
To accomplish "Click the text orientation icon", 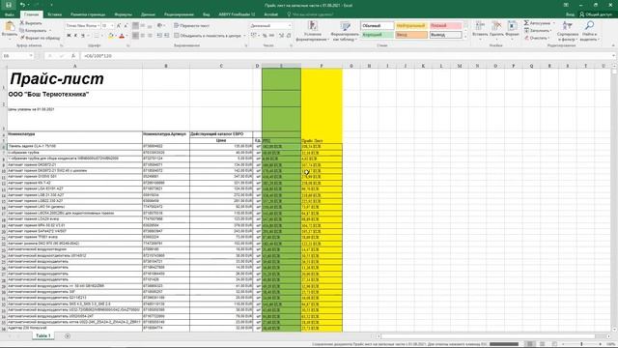I will (x=160, y=26).
